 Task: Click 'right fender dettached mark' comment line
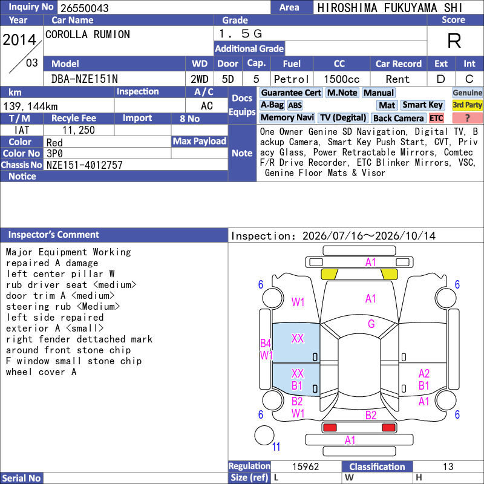click(79, 339)
